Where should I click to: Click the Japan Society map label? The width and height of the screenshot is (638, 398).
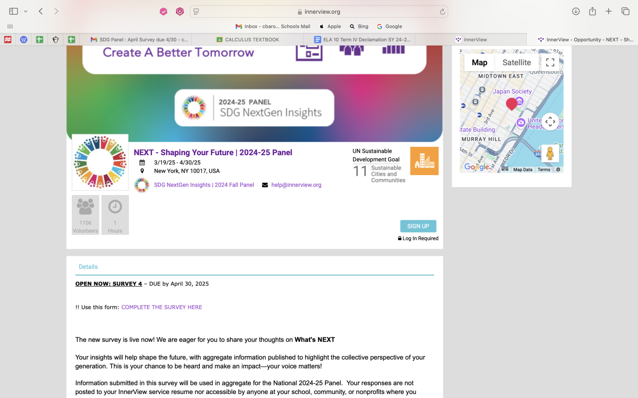coord(512,92)
